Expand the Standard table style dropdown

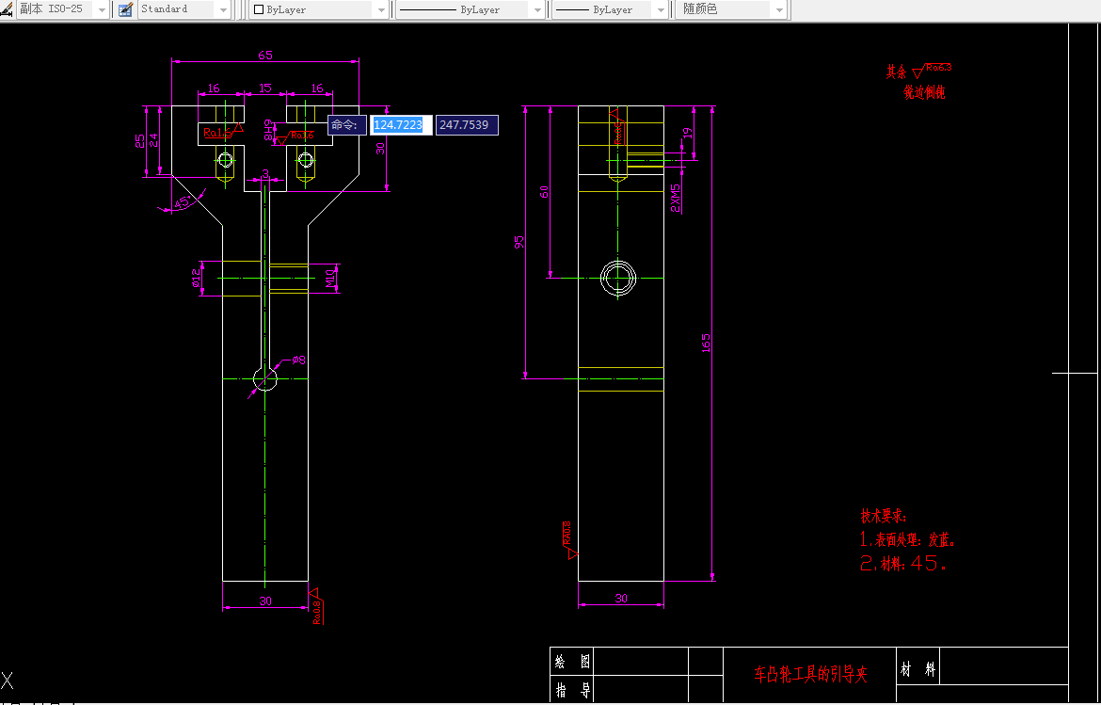223,9
